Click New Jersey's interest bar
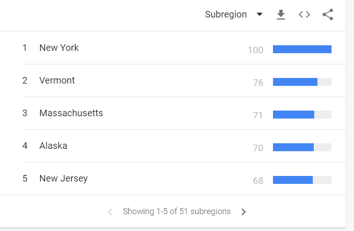 coord(302,180)
